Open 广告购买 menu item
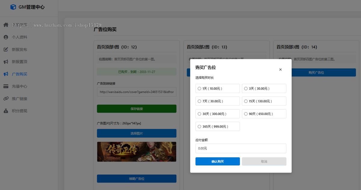The image size is (361, 190). (x=20, y=74)
